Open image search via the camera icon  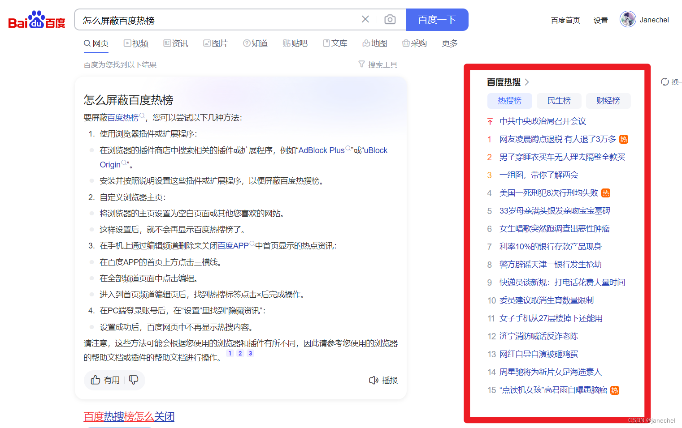(390, 19)
